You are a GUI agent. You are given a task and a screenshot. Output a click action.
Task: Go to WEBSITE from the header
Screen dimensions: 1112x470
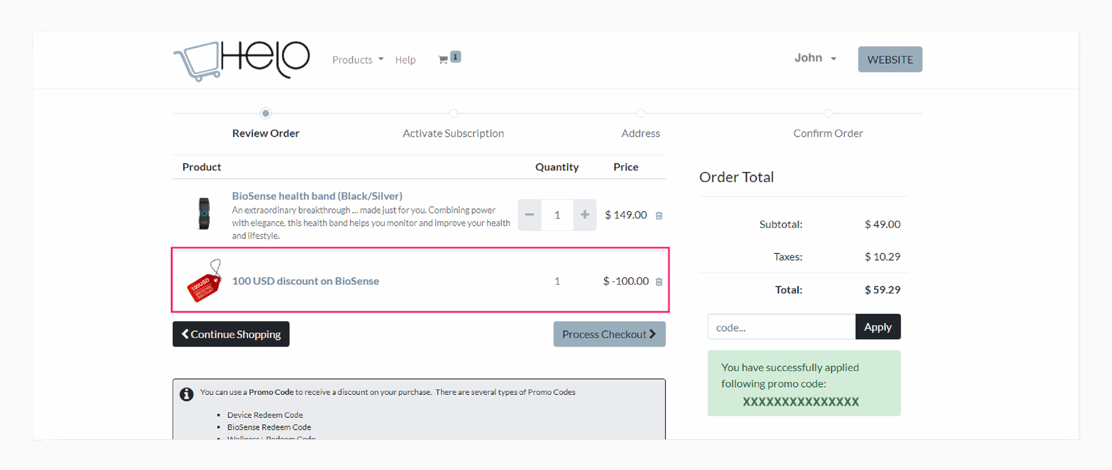890,59
